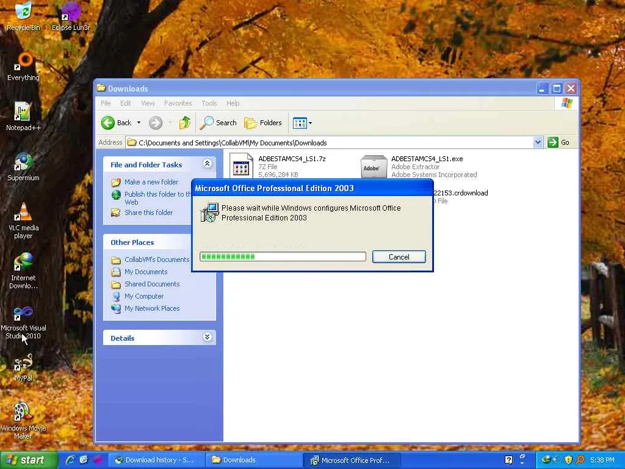Open the Start menu
625x469 pixels.
(x=28, y=460)
